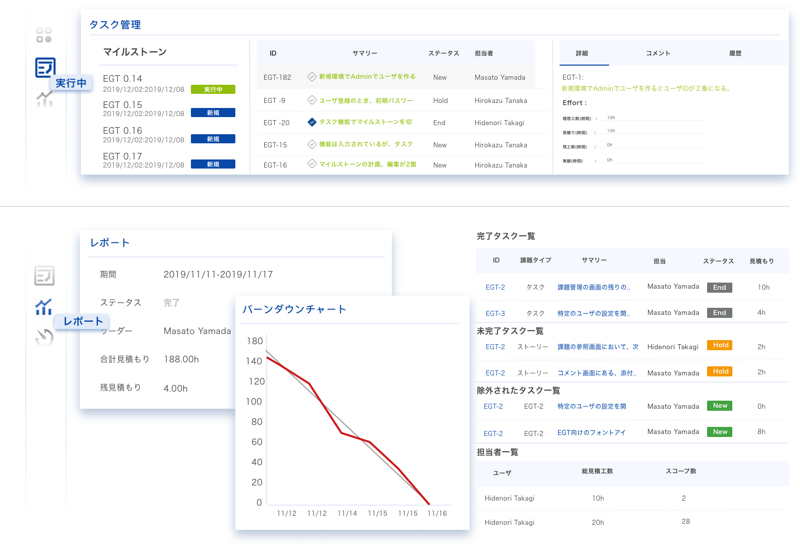
Task: Click the diamond icon for EGT-16 row
Action: click(x=312, y=163)
